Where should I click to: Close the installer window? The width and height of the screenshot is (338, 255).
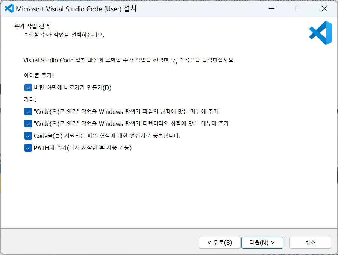324,9
